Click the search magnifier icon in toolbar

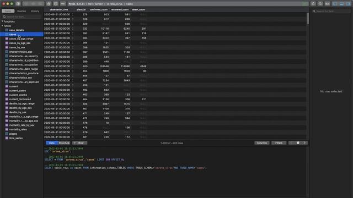(x=320, y=4)
